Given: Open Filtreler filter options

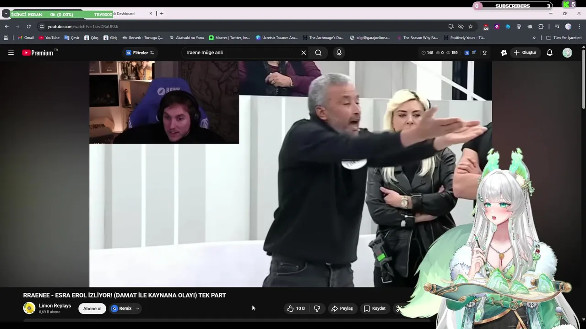Looking at the screenshot, I should tap(140, 53).
